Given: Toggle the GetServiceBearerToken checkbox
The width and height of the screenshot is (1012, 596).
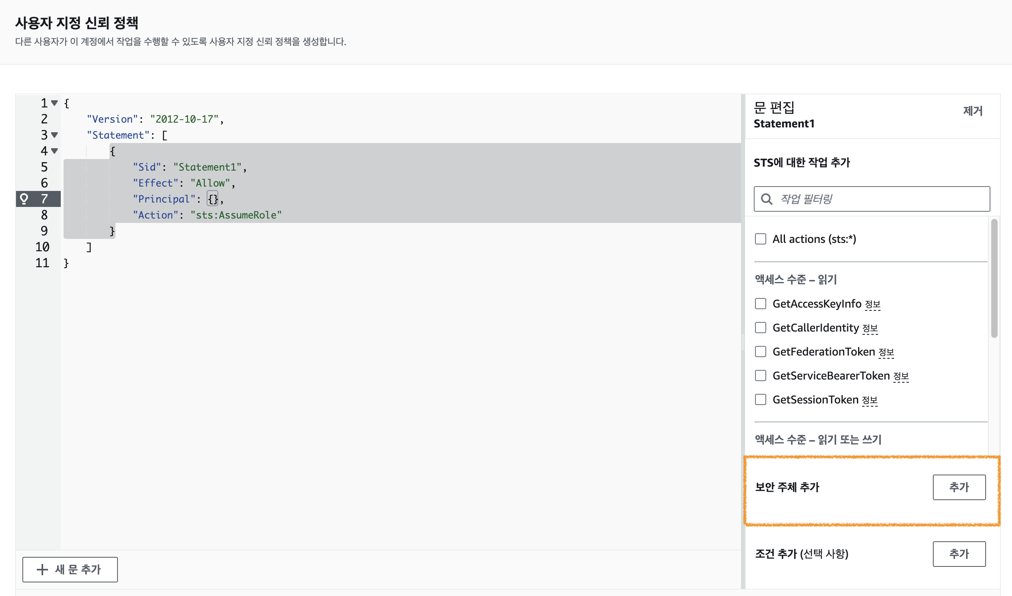Looking at the screenshot, I should pos(760,375).
